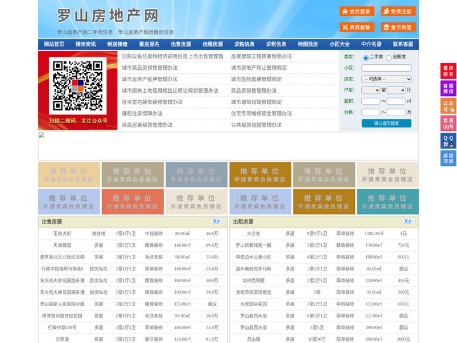Open the 行政中路338号 sale listing
457x343 pixels.
pos(62,328)
